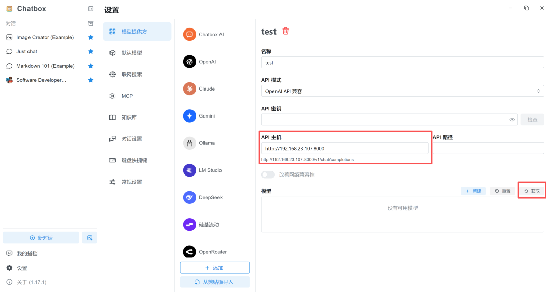The image size is (550, 292).
Task: Click the API 路径 input field
Action: click(x=488, y=148)
